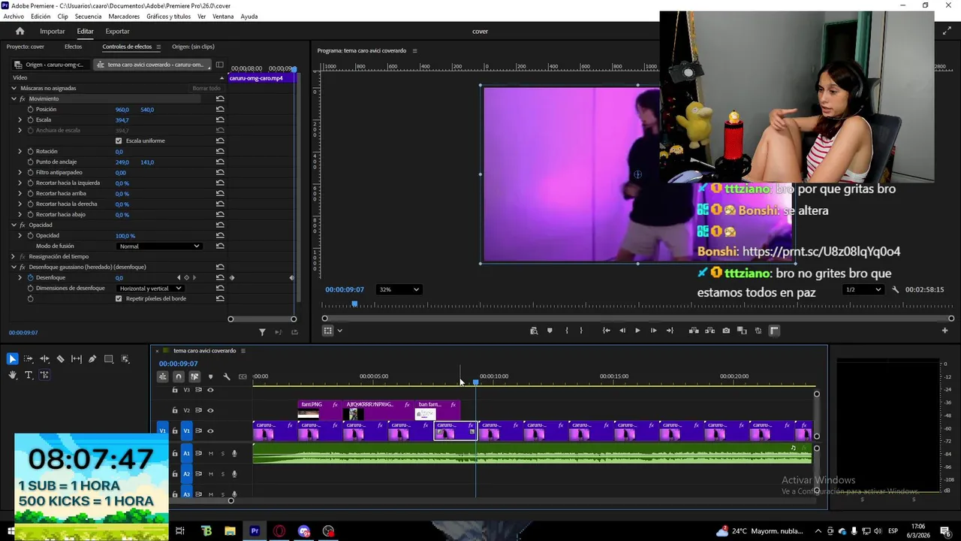This screenshot has width=961, height=541.
Task: Select the Type tool
Action: [x=29, y=375]
